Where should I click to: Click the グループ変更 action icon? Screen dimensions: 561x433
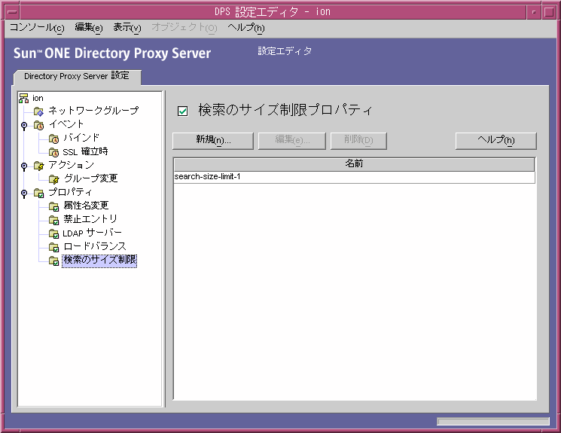(x=53, y=179)
